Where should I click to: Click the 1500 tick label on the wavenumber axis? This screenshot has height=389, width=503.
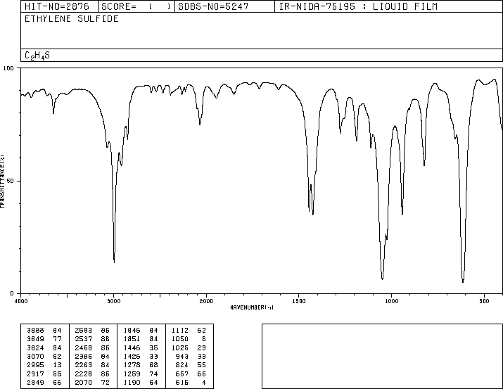coord(299,301)
